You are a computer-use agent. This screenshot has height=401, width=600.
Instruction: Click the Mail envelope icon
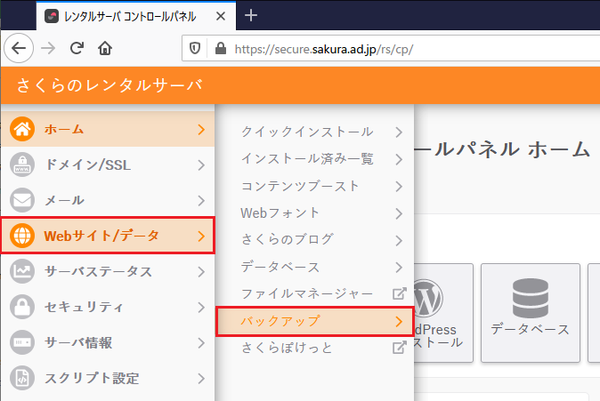tap(22, 200)
